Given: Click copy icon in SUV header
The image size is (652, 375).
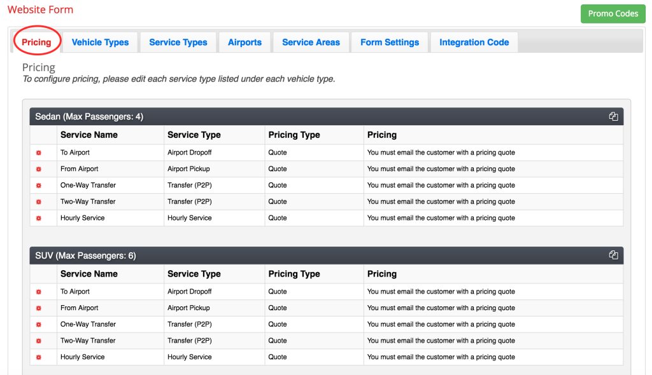Looking at the screenshot, I should pyautogui.click(x=613, y=255).
